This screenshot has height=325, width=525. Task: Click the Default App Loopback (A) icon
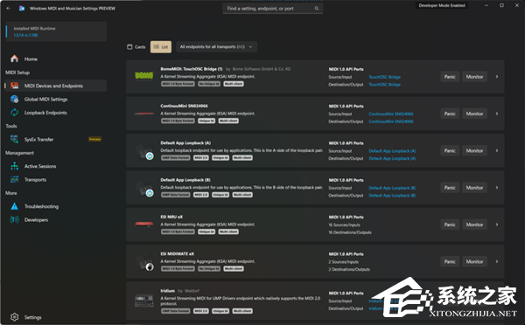[145, 152]
